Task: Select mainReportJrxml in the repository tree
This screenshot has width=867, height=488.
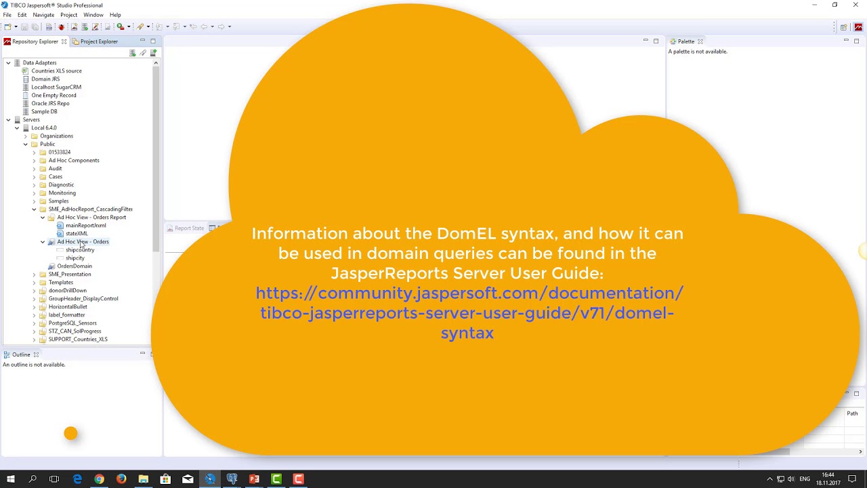Action: [81, 225]
